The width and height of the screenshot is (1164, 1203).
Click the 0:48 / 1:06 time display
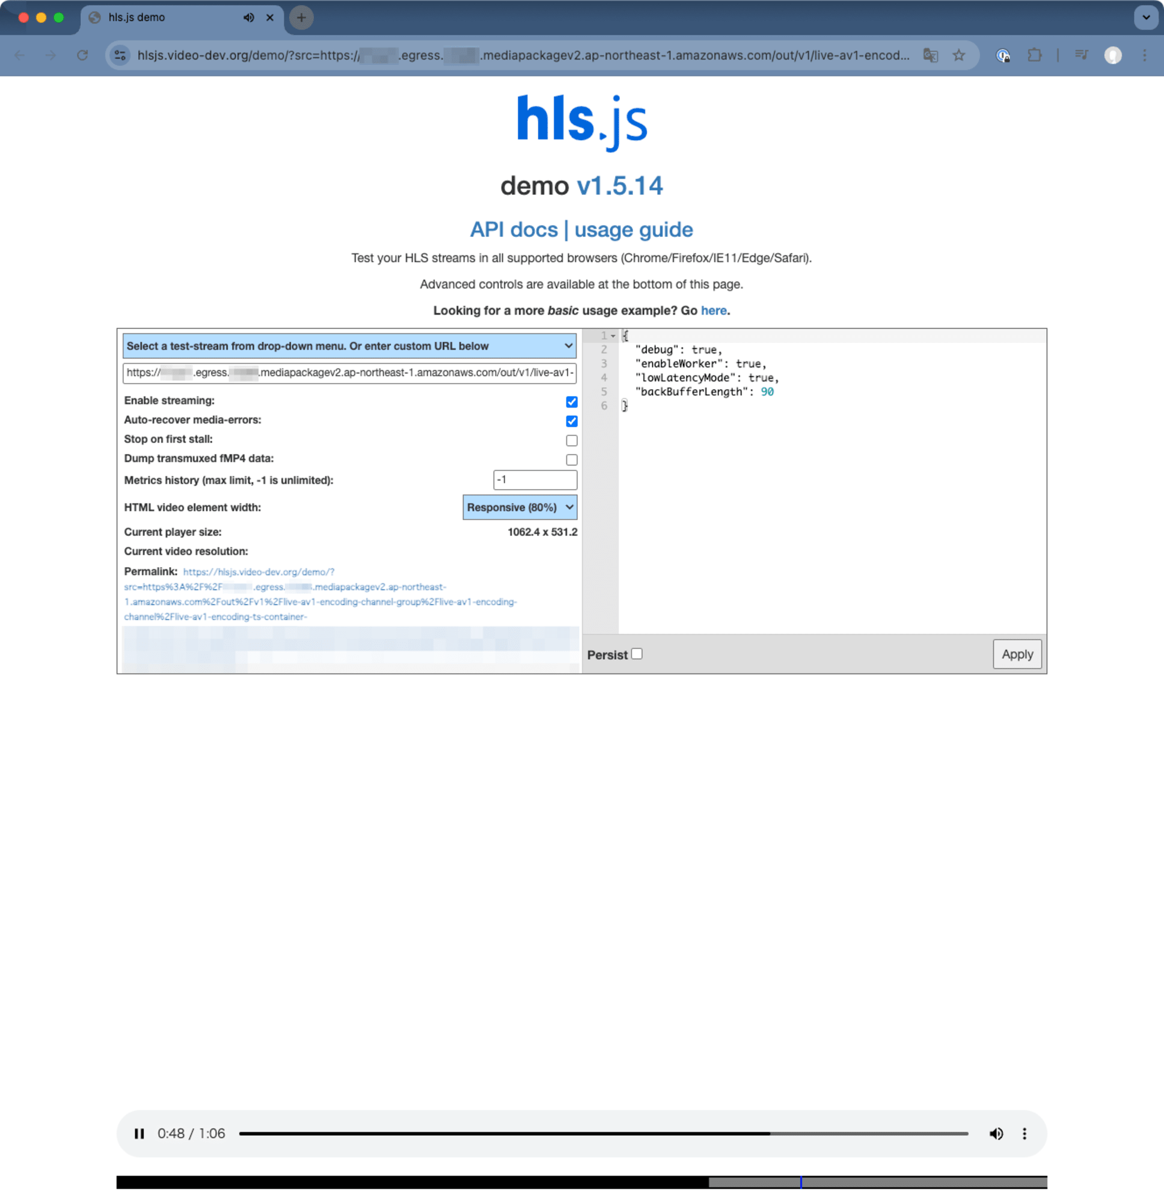[x=191, y=1134]
